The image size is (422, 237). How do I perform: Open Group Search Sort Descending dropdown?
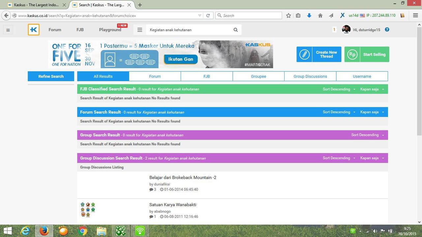(368, 135)
